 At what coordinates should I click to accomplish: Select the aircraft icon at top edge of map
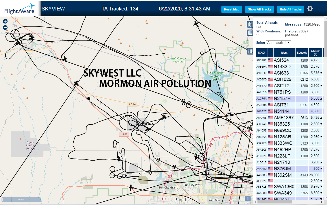tap(196, 24)
